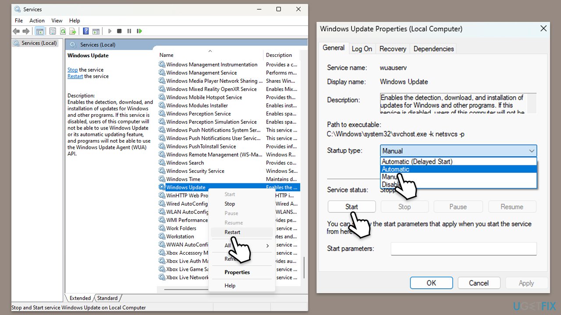
Task: Click the Export List toolbar icon
Action: pos(73,31)
